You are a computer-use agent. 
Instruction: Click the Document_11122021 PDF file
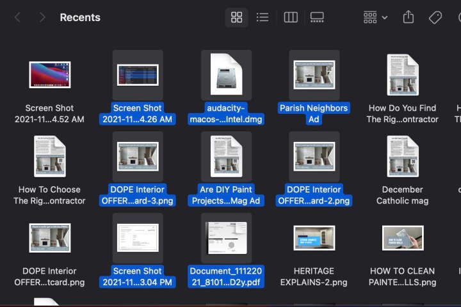(225, 238)
